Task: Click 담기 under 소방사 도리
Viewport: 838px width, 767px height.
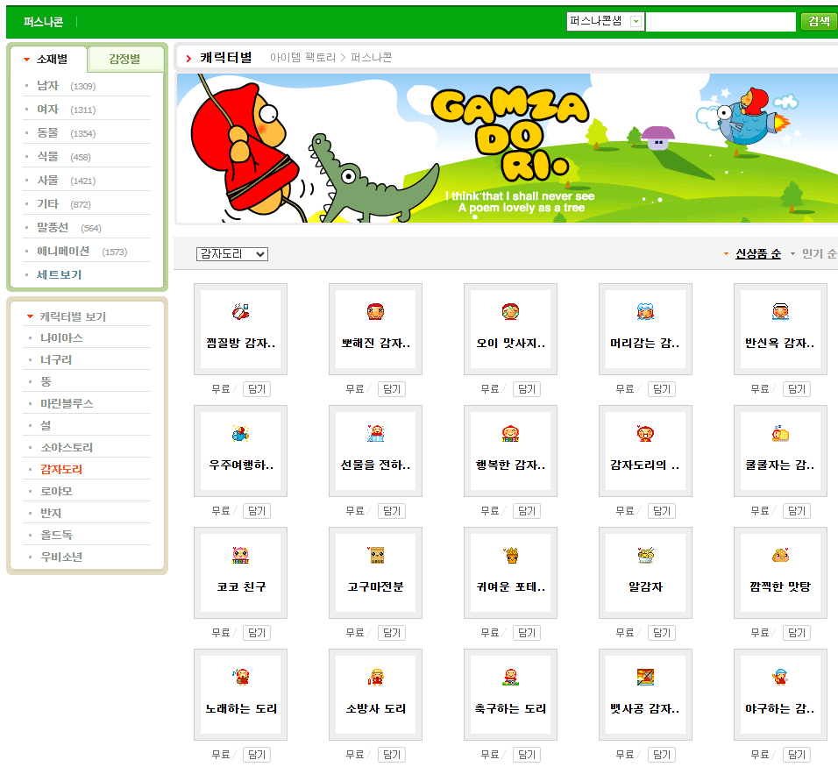Action: 392,755
